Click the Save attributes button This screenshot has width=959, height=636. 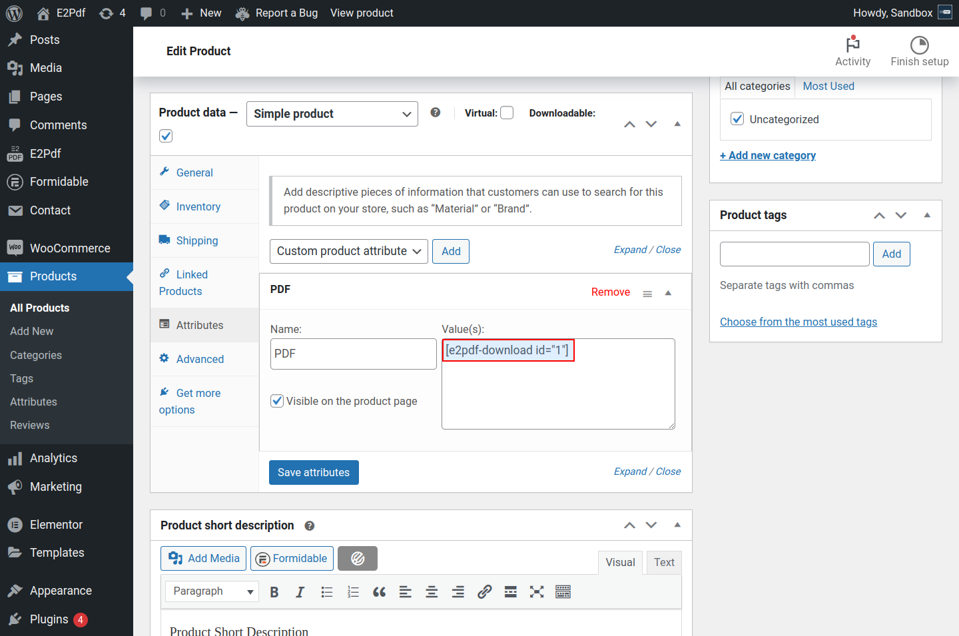[x=314, y=472]
